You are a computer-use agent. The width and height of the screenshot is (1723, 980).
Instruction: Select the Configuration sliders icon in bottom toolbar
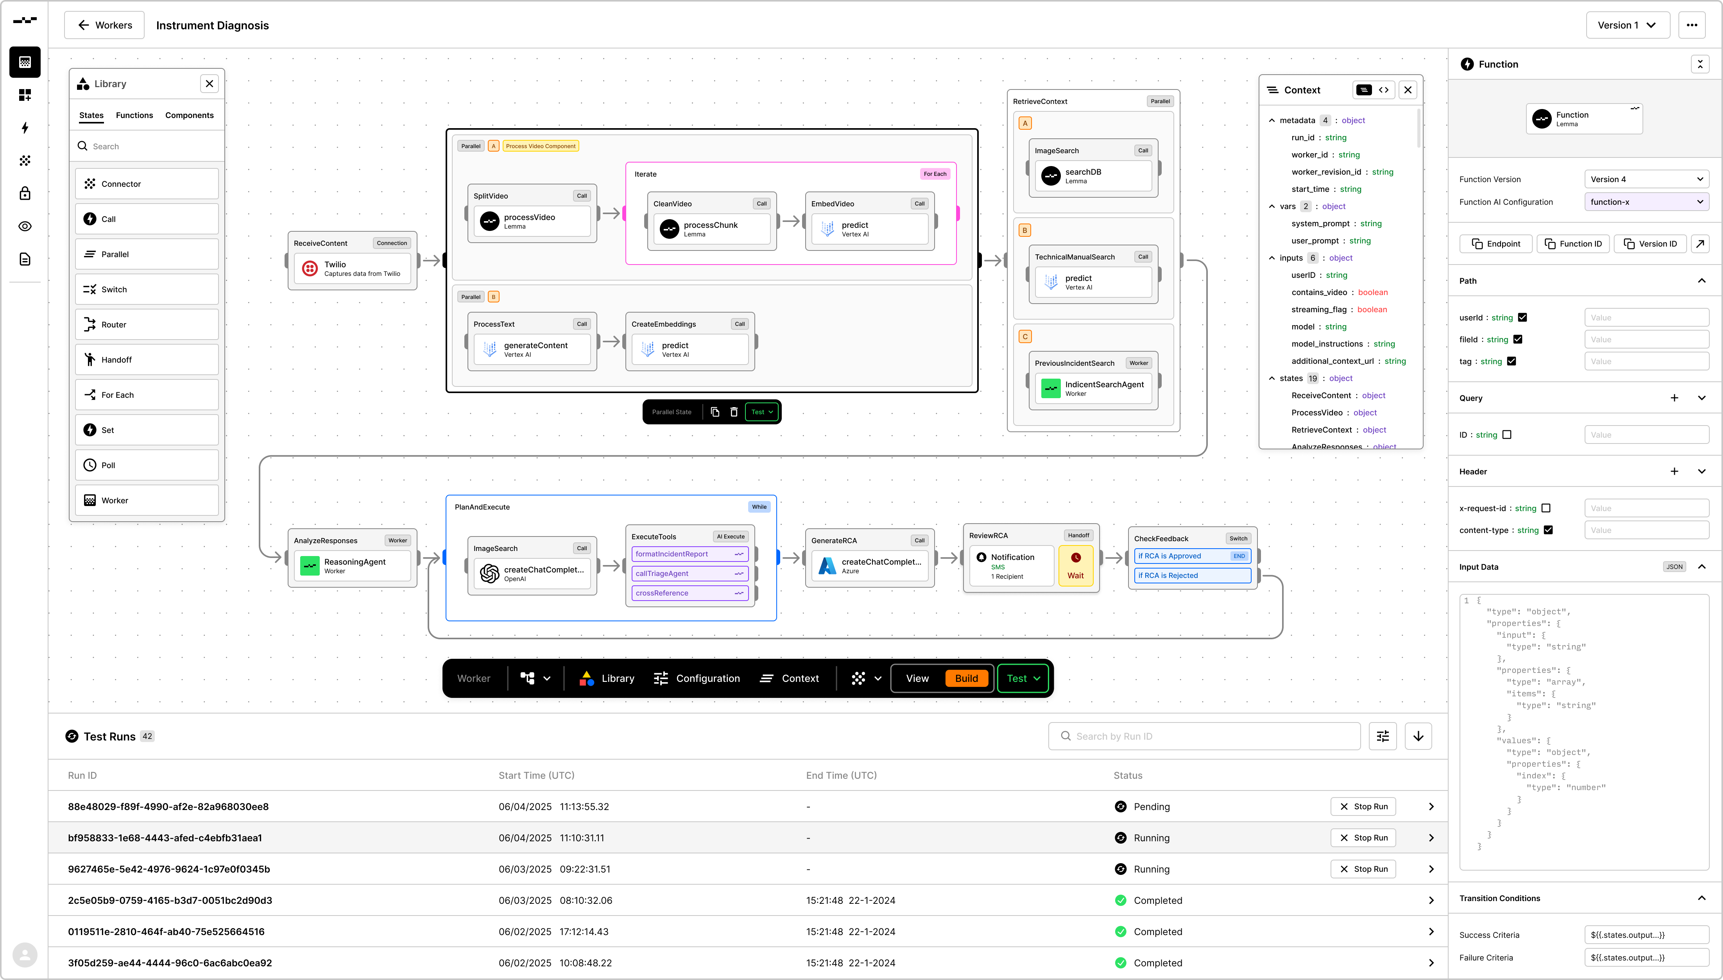pos(661,678)
